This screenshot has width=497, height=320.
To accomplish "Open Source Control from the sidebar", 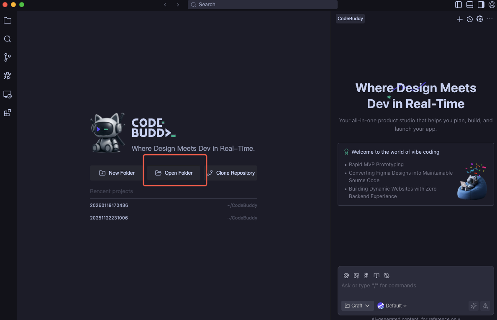I will click(7, 57).
